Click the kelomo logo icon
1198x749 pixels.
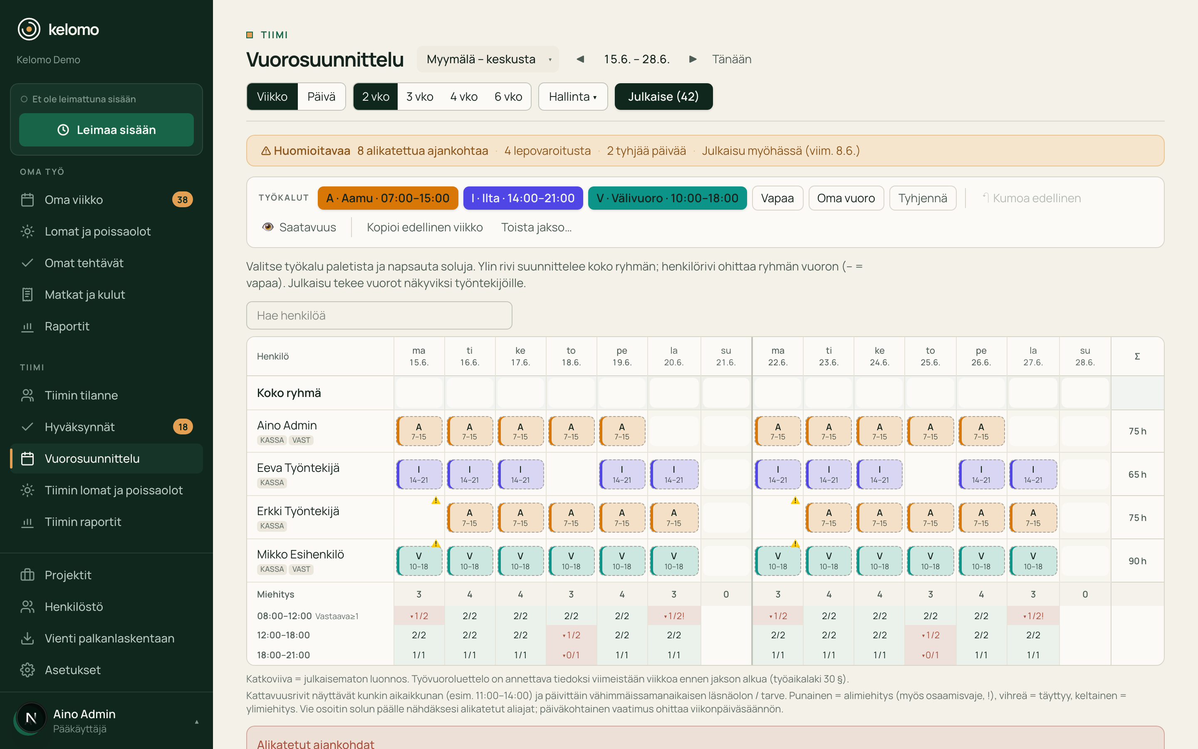click(x=29, y=29)
